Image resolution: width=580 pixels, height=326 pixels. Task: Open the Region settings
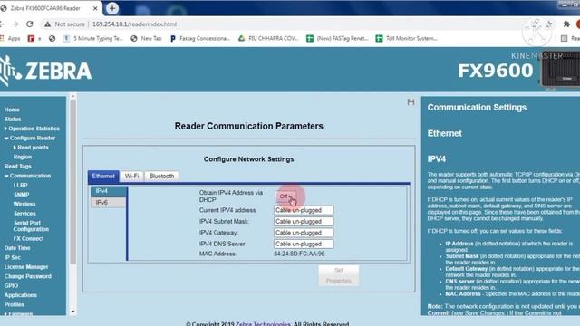tap(23, 157)
